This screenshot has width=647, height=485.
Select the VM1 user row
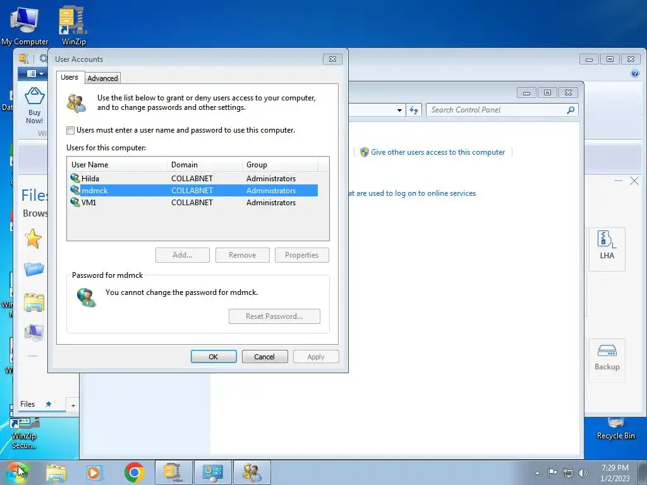192,203
